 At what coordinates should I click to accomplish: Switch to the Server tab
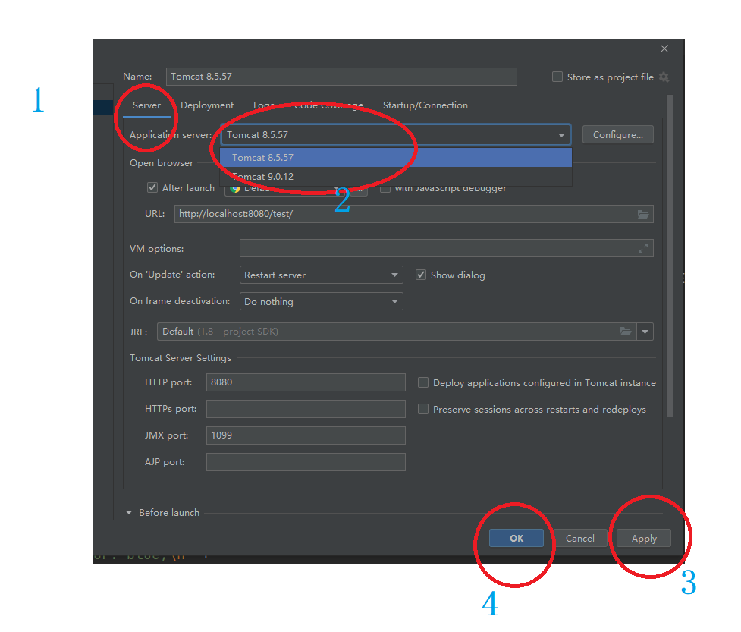pos(146,105)
